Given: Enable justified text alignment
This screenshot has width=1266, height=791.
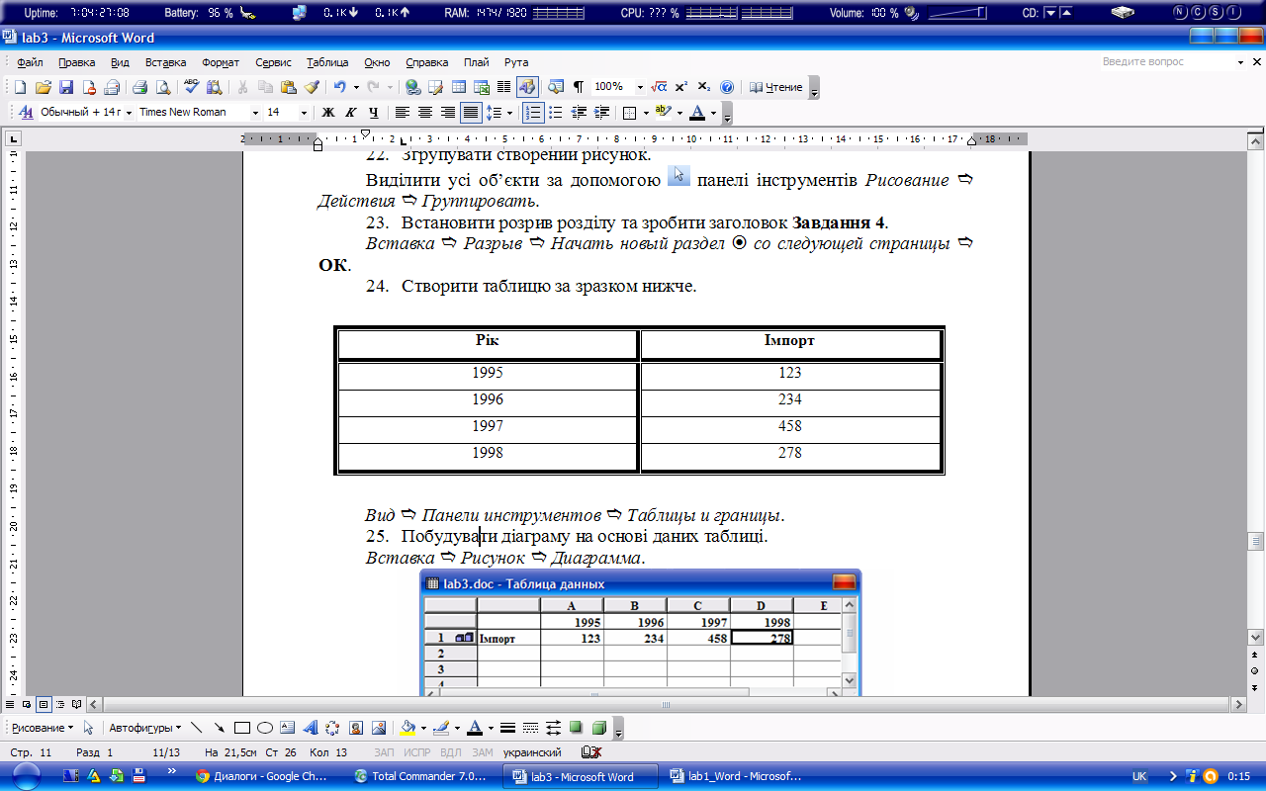Looking at the screenshot, I should click(471, 113).
